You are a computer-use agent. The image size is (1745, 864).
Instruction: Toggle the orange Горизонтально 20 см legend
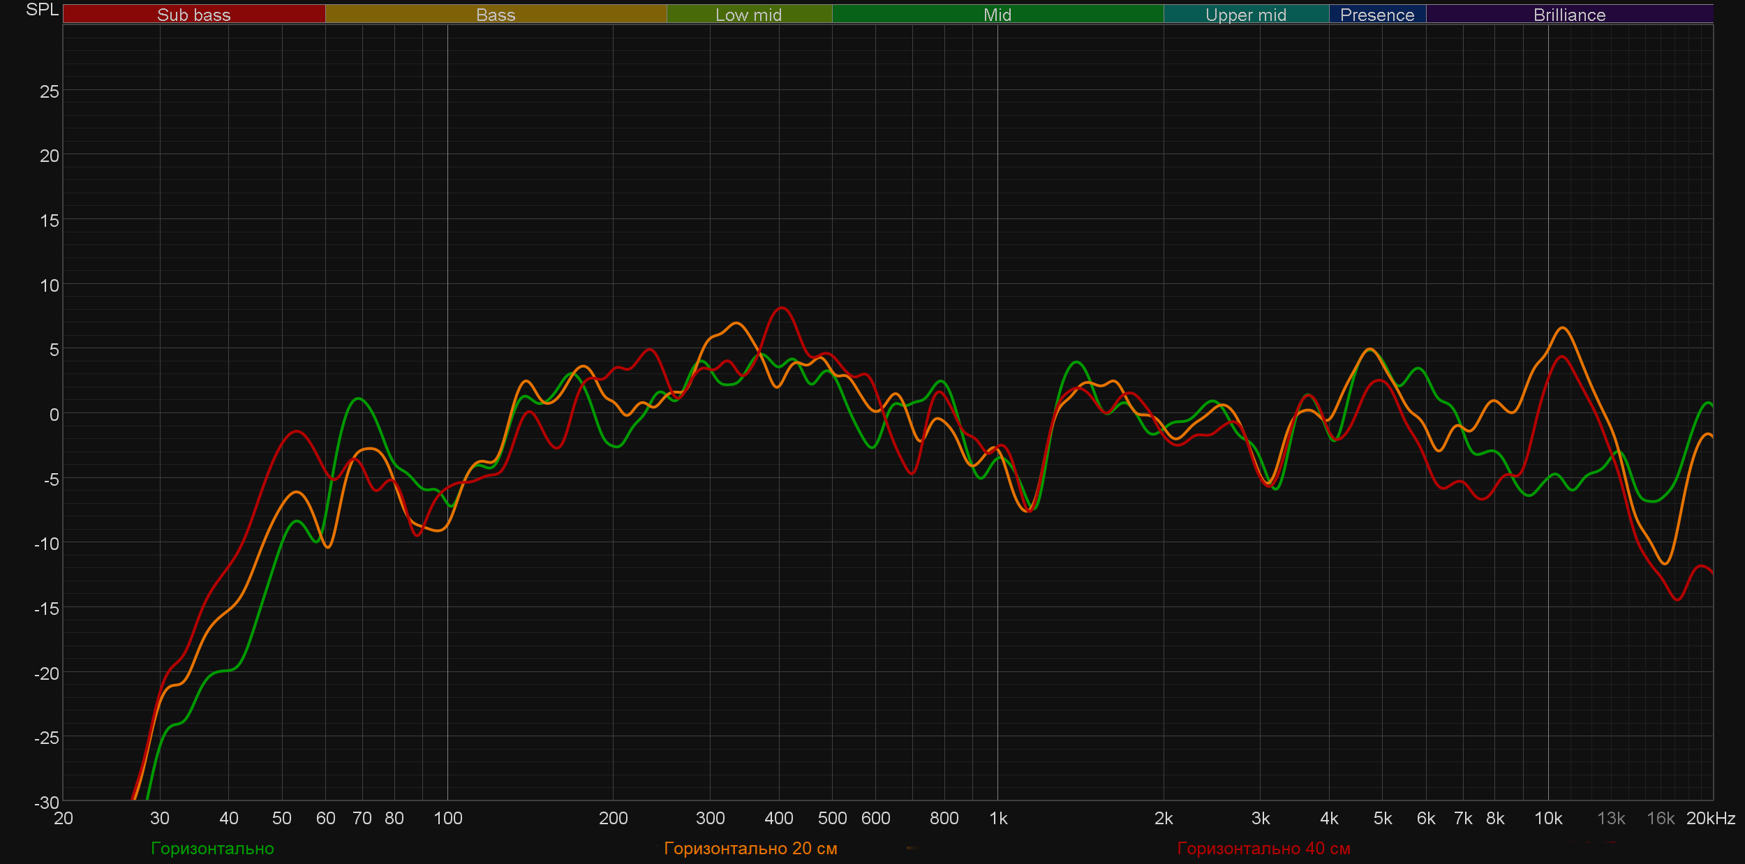(750, 849)
